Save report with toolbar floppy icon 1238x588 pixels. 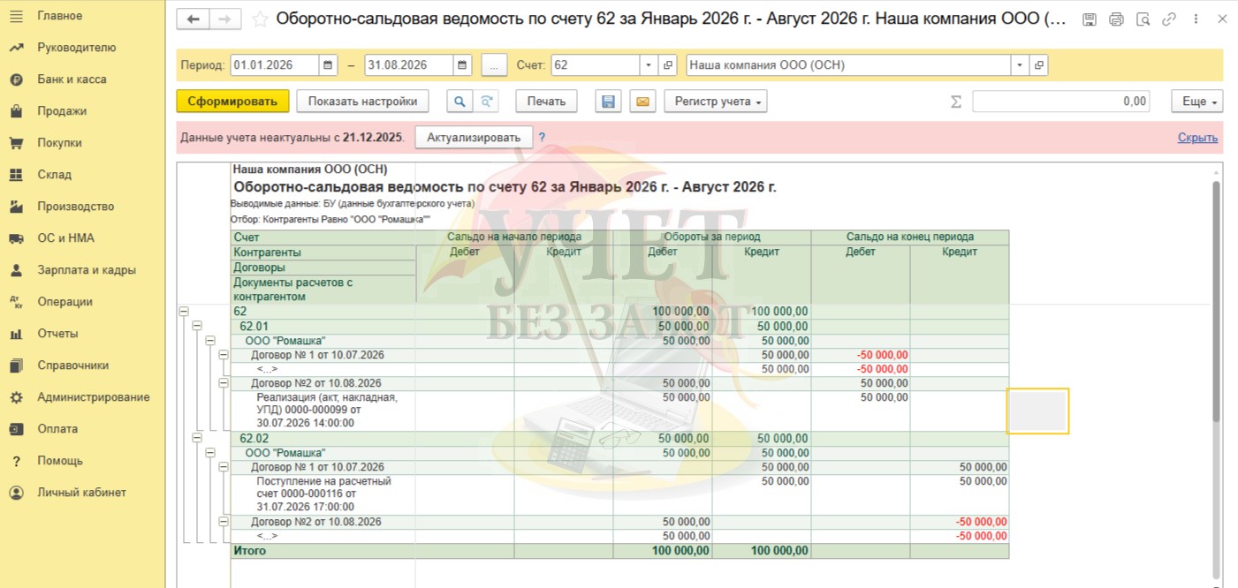coord(608,102)
